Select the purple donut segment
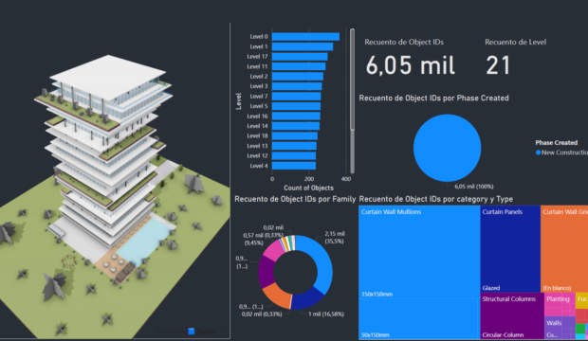Viewport: 588px width, 341px height. coord(266,272)
